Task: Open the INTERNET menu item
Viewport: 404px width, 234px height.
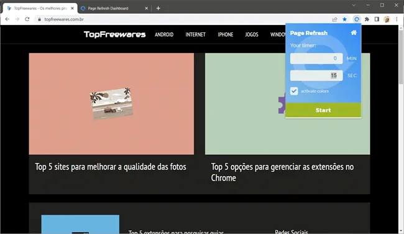Action: (x=196, y=35)
